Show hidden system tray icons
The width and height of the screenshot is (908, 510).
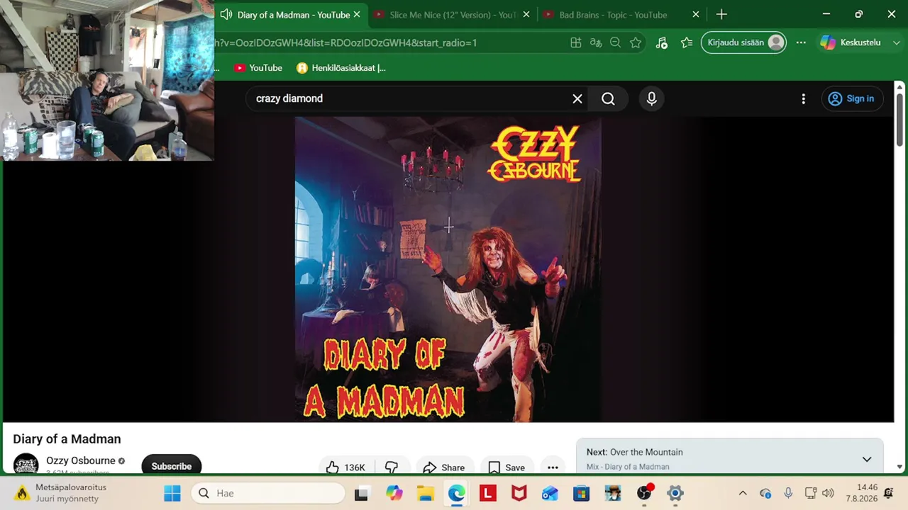(743, 493)
